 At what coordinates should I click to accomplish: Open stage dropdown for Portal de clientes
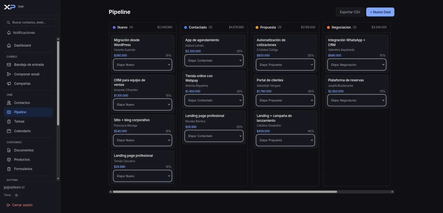click(285, 100)
